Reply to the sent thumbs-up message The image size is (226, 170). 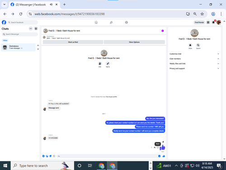155,147
